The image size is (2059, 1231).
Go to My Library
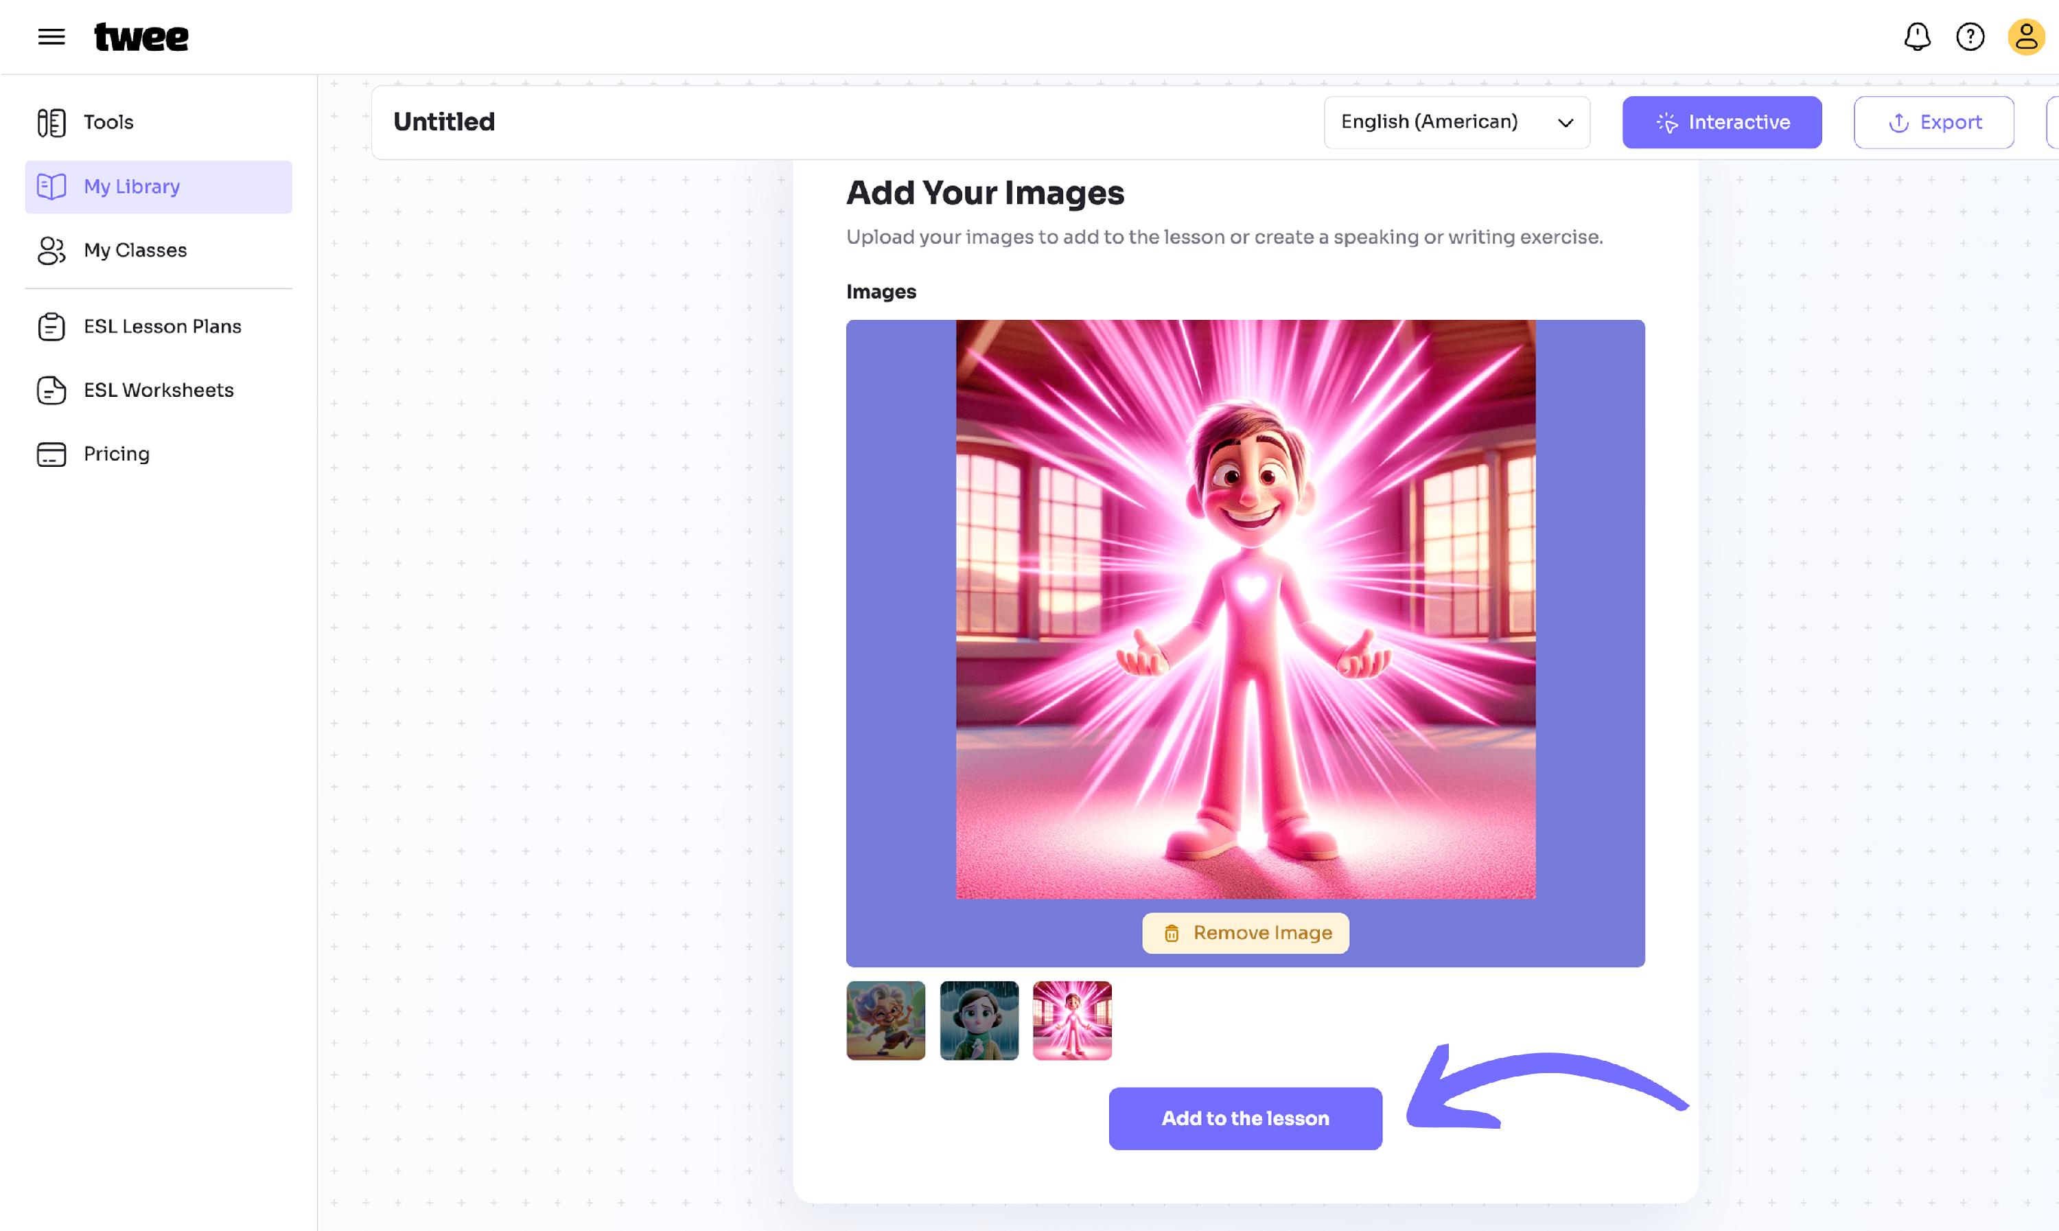pos(159,187)
